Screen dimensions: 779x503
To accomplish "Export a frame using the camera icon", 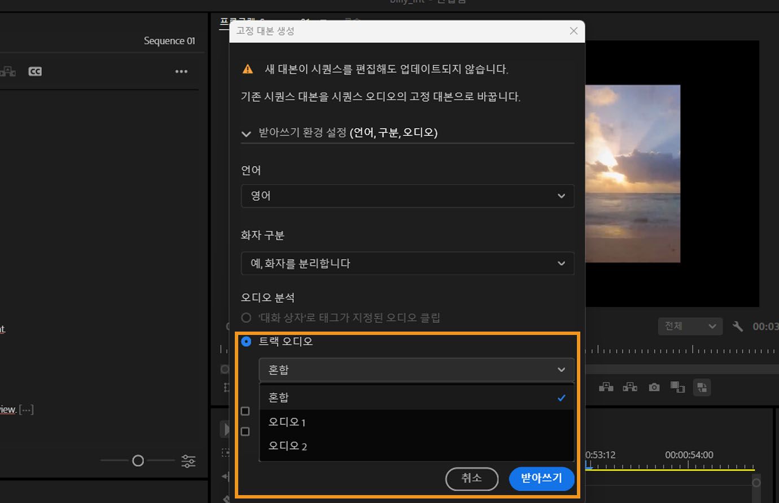I will click(x=654, y=387).
